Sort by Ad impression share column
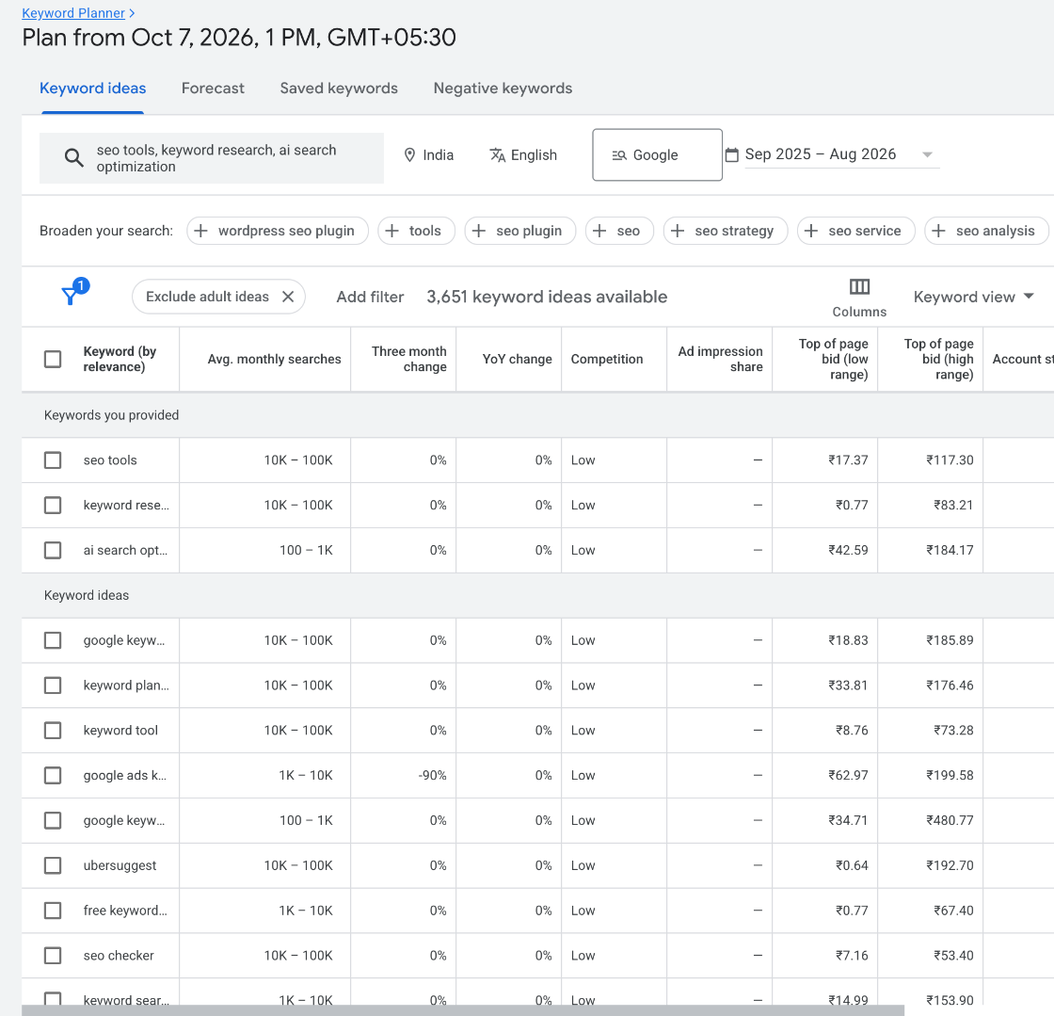This screenshot has width=1054, height=1016. pyautogui.click(x=720, y=359)
